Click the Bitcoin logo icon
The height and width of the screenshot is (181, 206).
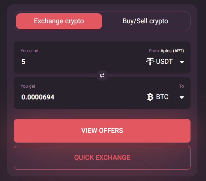coord(150,97)
